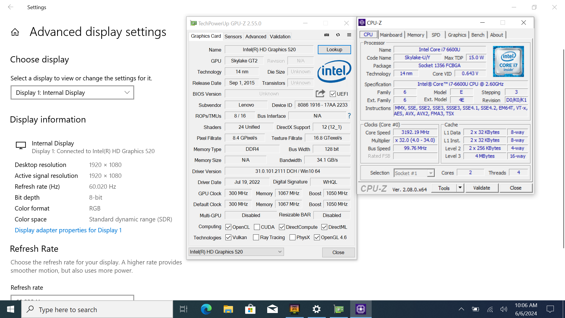Viewport: 565px width, 318px height.
Task: Expand the CPU-Z Tools dropdown arrow
Action: 460,188
